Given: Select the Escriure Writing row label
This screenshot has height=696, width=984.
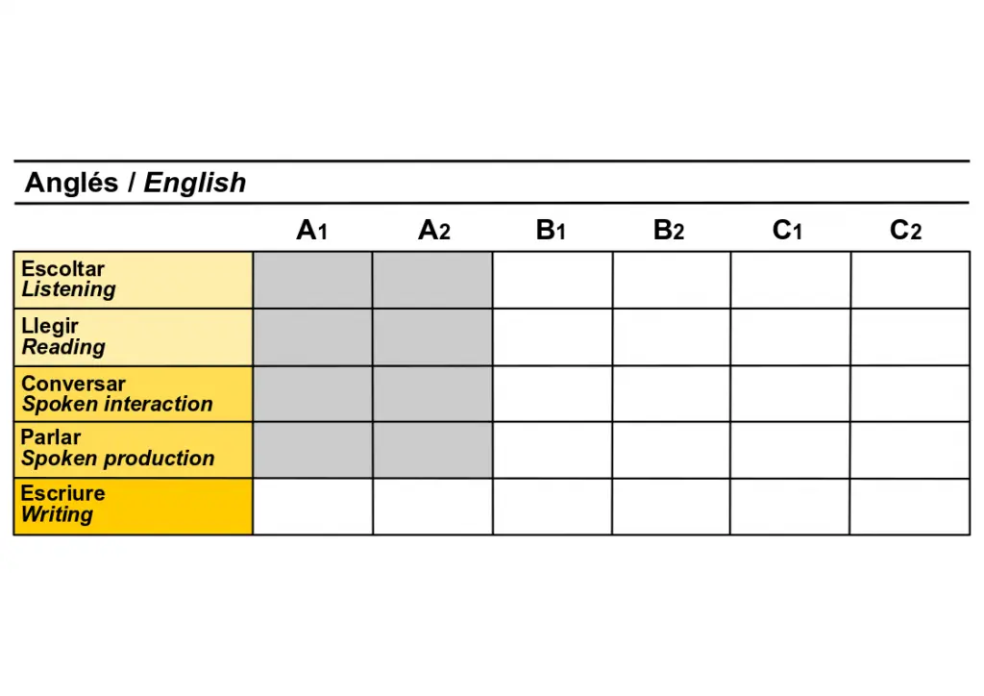Looking at the screenshot, I should 133,506.
